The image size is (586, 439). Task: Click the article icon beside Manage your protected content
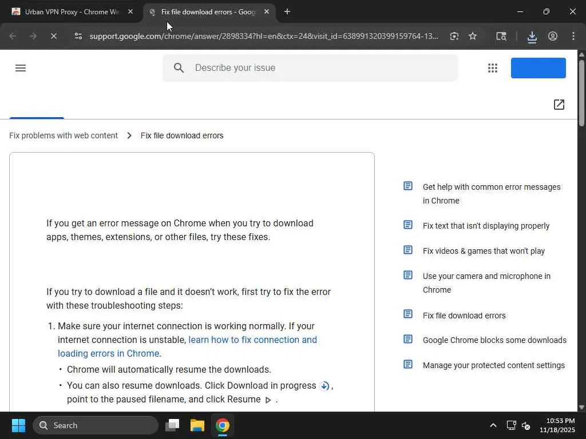pyautogui.click(x=407, y=364)
